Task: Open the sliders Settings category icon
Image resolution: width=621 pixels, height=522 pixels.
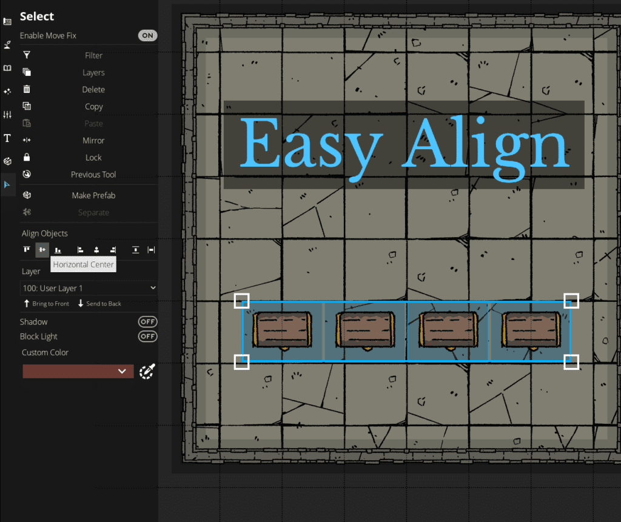Action: point(7,115)
